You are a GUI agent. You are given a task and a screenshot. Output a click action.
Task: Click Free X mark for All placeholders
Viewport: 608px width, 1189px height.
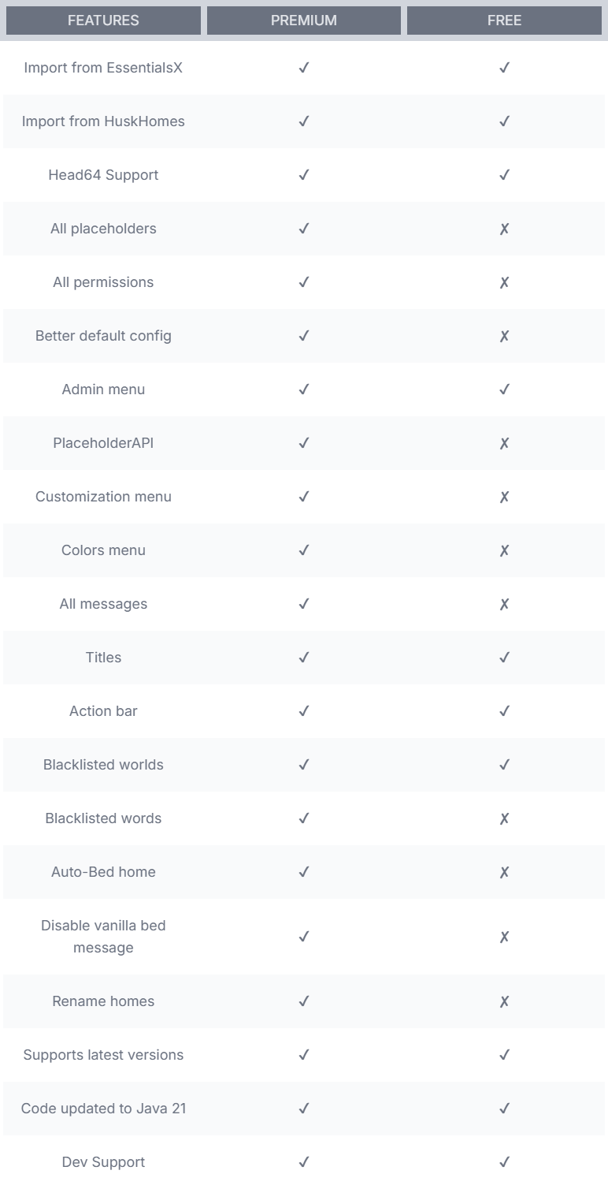[x=504, y=229]
